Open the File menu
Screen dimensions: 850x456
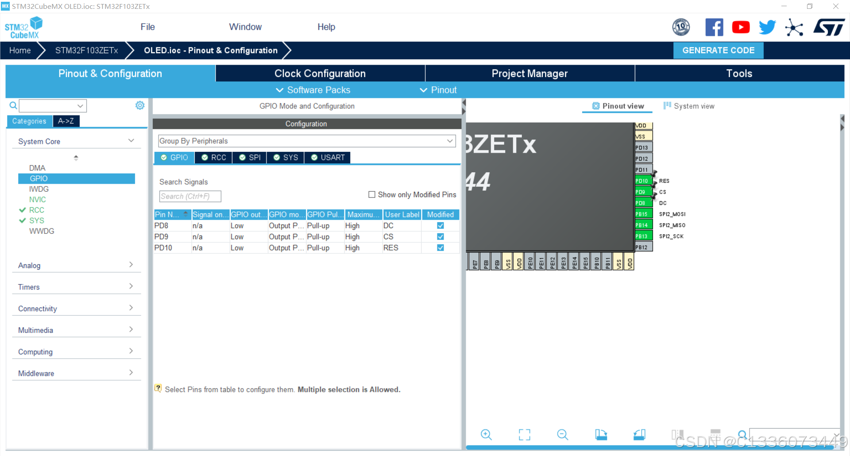point(147,27)
